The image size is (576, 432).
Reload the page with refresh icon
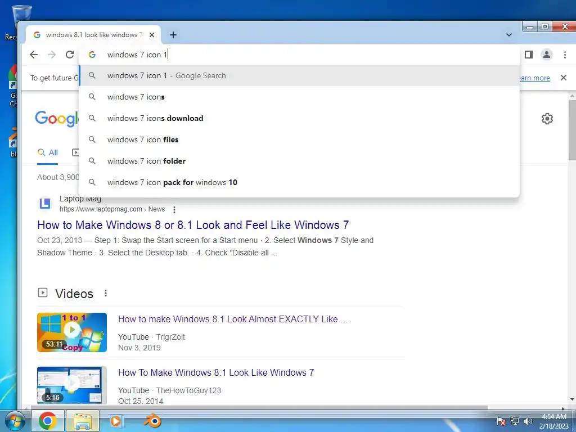point(70,55)
